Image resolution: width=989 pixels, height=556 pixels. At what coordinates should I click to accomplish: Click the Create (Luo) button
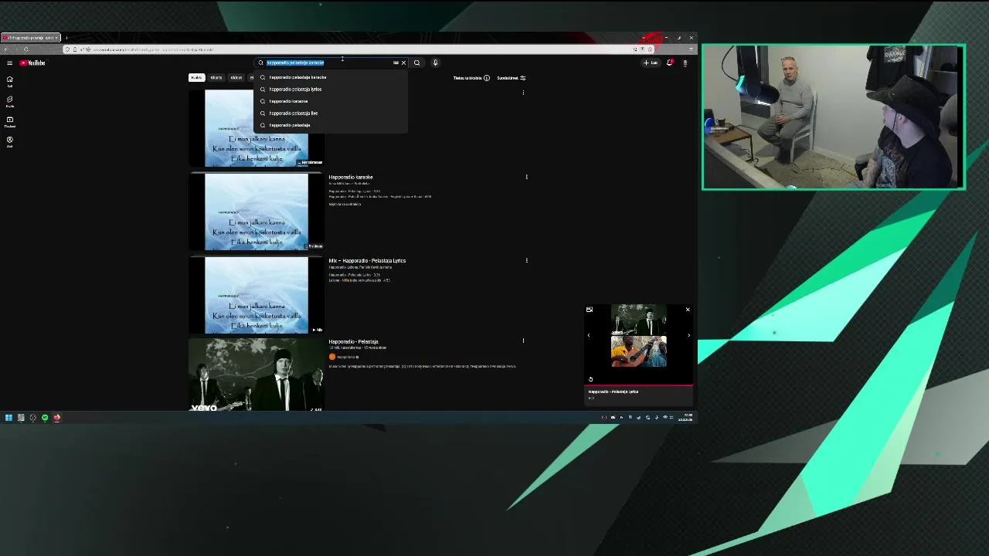click(651, 63)
